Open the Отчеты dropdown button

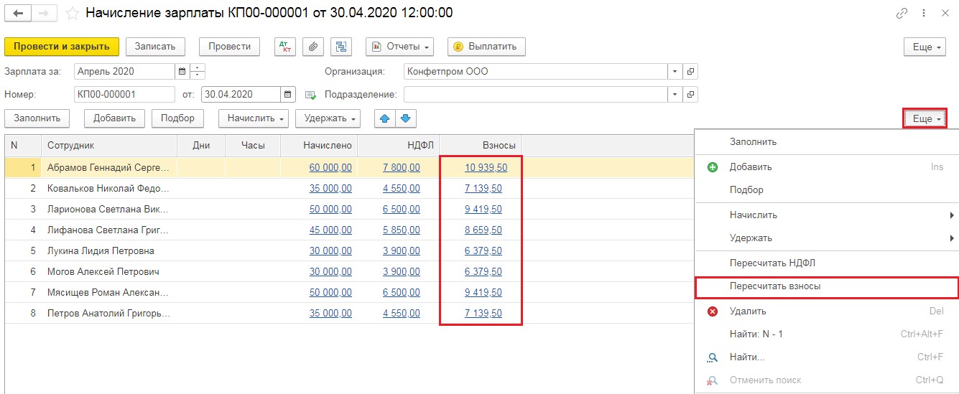(400, 47)
